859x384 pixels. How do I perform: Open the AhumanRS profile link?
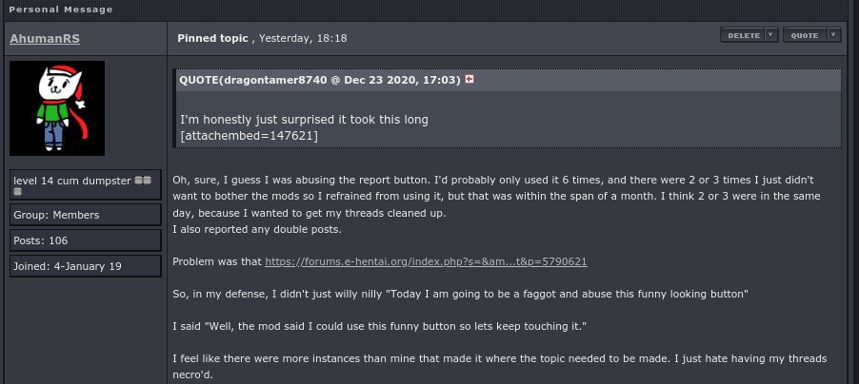(45, 38)
